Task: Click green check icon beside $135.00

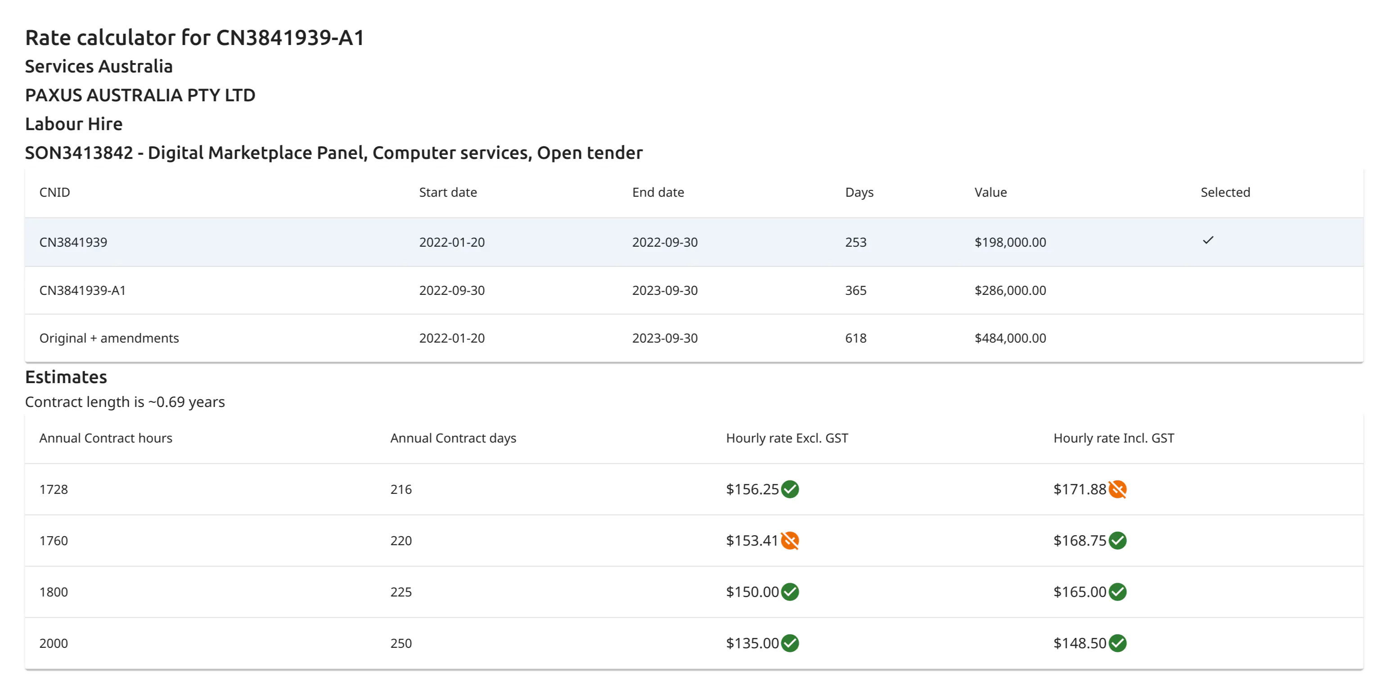Action: coord(790,643)
